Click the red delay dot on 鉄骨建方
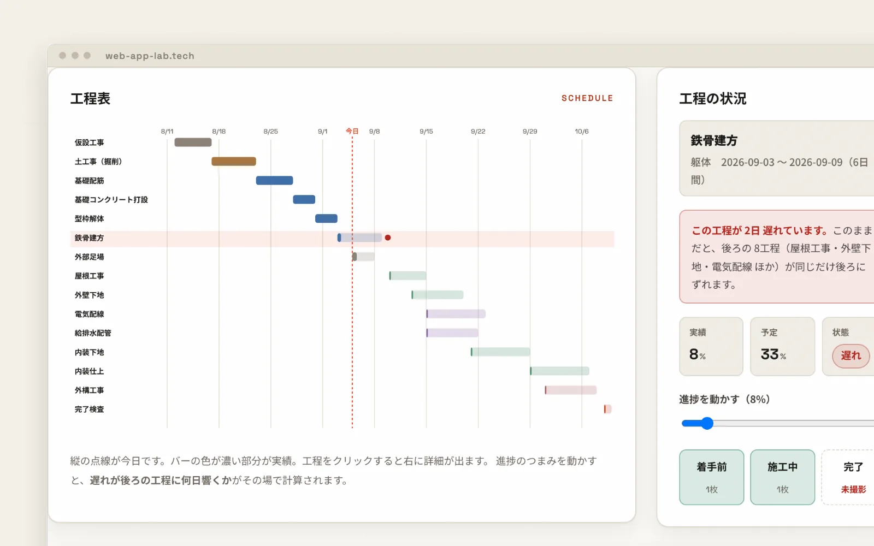This screenshot has width=874, height=546. tap(388, 238)
